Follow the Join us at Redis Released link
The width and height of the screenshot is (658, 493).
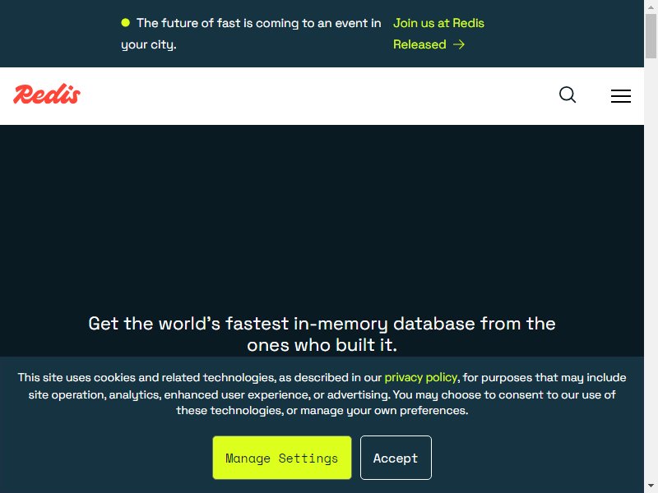[438, 34]
